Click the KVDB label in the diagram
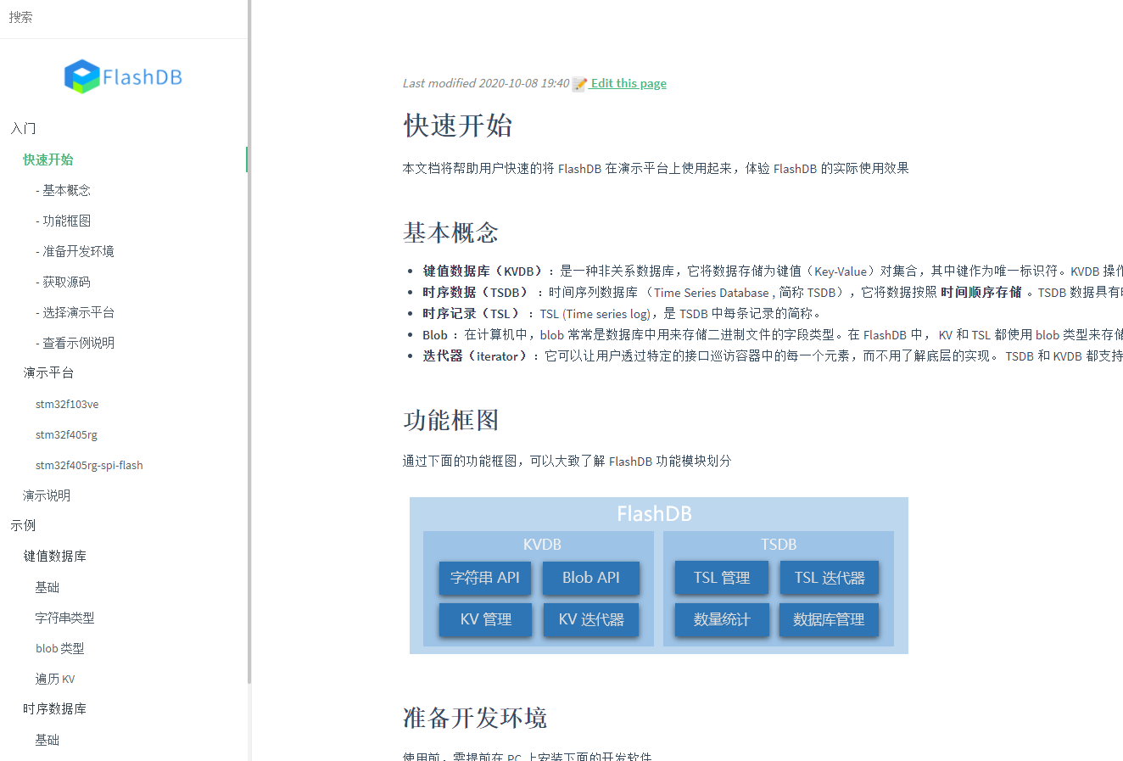This screenshot has width=1123, height=761. pyautogui.click(x=542, y=545)
